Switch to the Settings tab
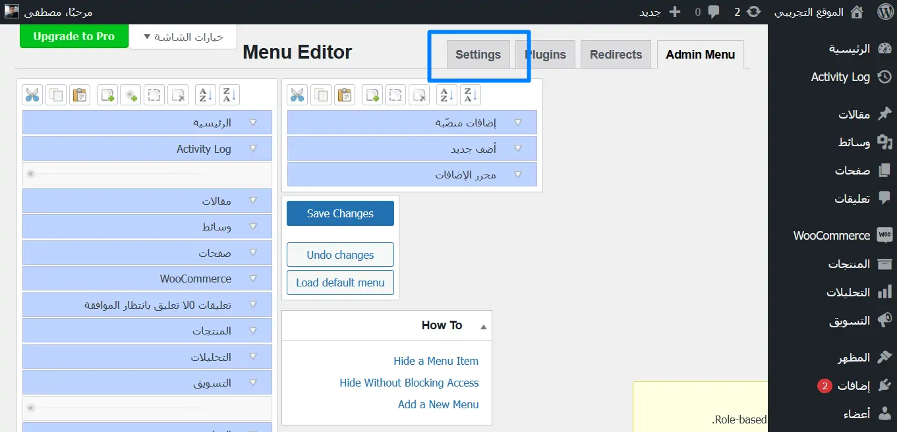The width and height of the screenshot is (897, 432). tap(478, 55)
